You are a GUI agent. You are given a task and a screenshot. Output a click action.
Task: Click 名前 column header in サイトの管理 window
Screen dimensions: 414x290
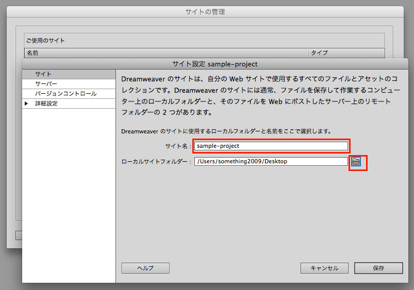pos(167,53)
